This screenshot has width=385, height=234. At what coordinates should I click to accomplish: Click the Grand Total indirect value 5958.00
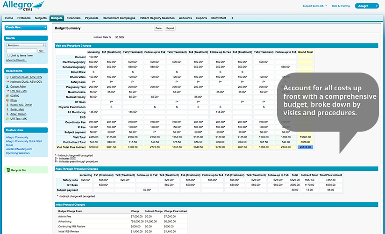[306, 142]
